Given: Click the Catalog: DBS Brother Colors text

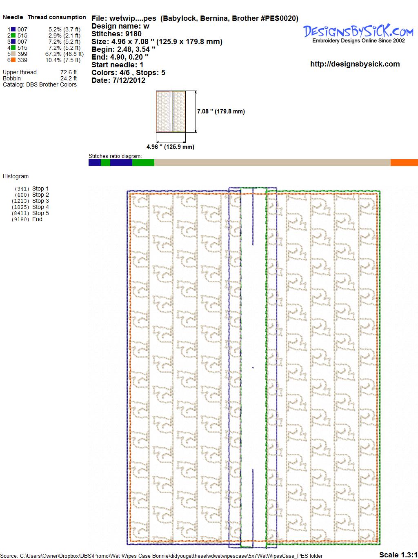Looking at the screenshot, I should (40, 84).
